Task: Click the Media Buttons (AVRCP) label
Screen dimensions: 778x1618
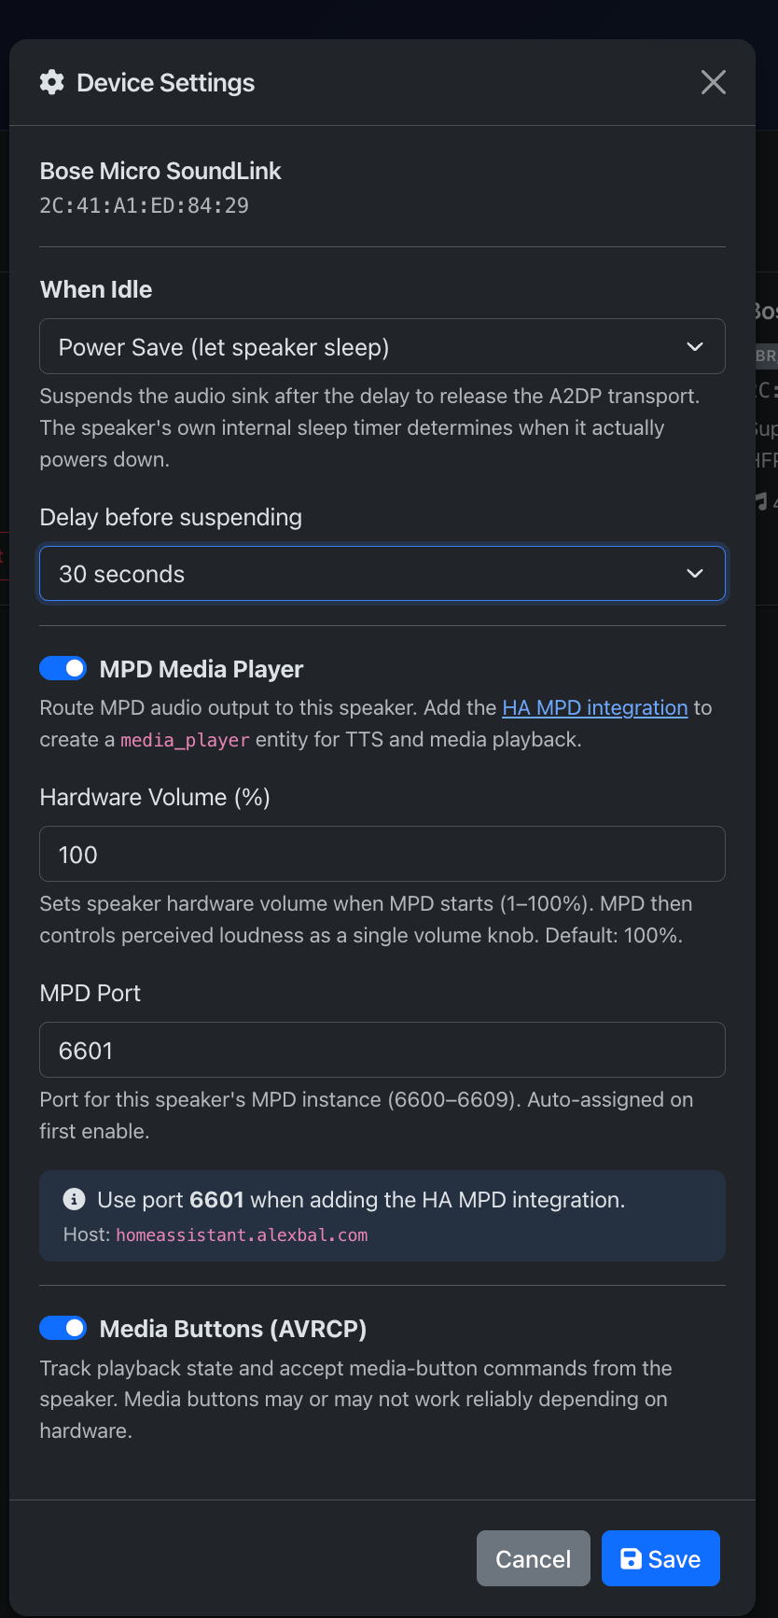Action: [233, 1329]
